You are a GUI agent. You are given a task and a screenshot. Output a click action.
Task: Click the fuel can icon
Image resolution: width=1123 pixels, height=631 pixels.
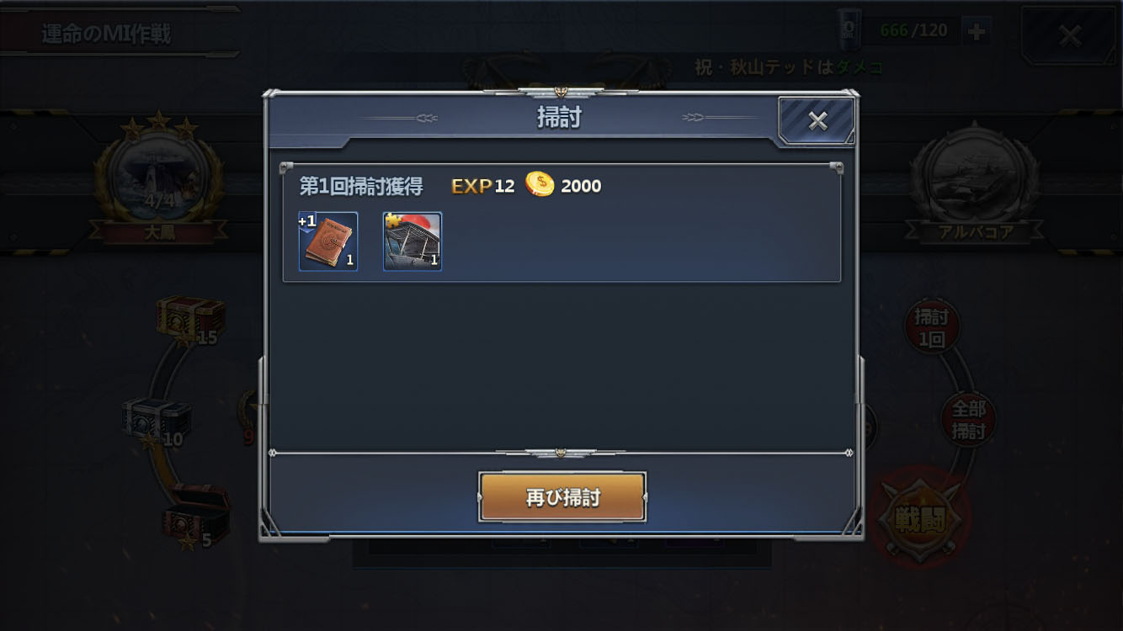click(849, 29)
